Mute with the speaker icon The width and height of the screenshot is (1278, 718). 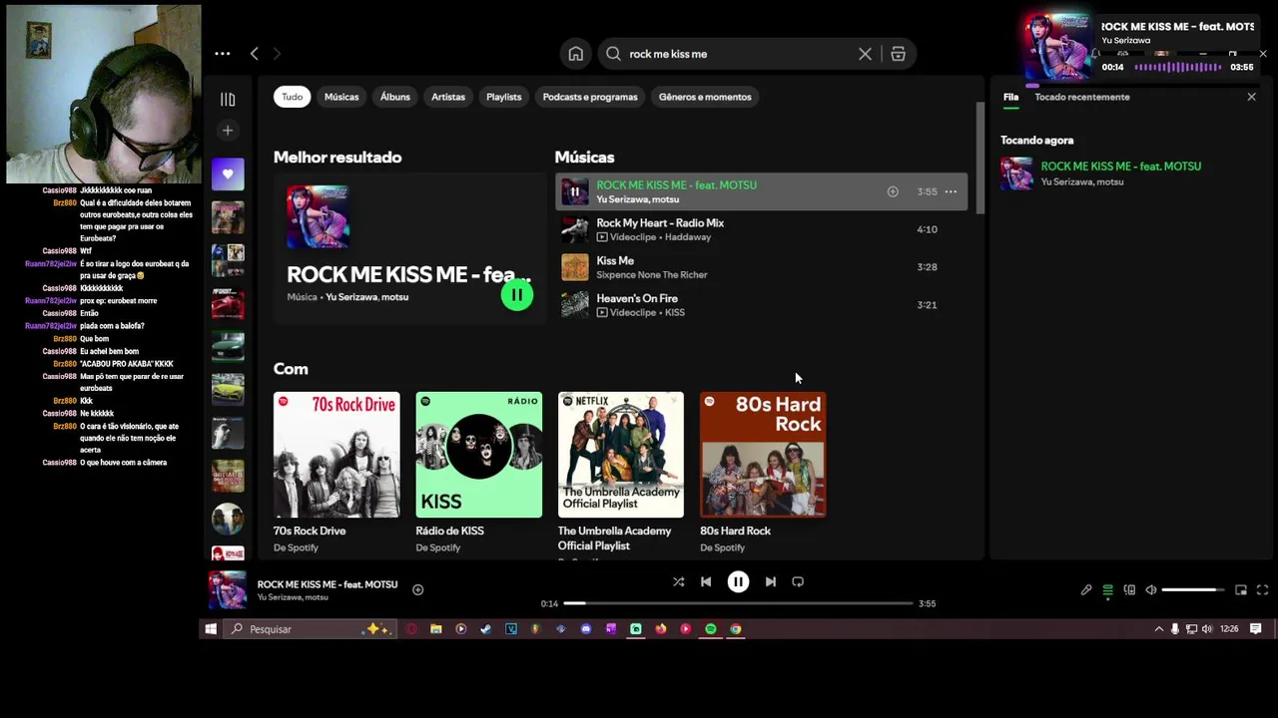pos(1151,589)
